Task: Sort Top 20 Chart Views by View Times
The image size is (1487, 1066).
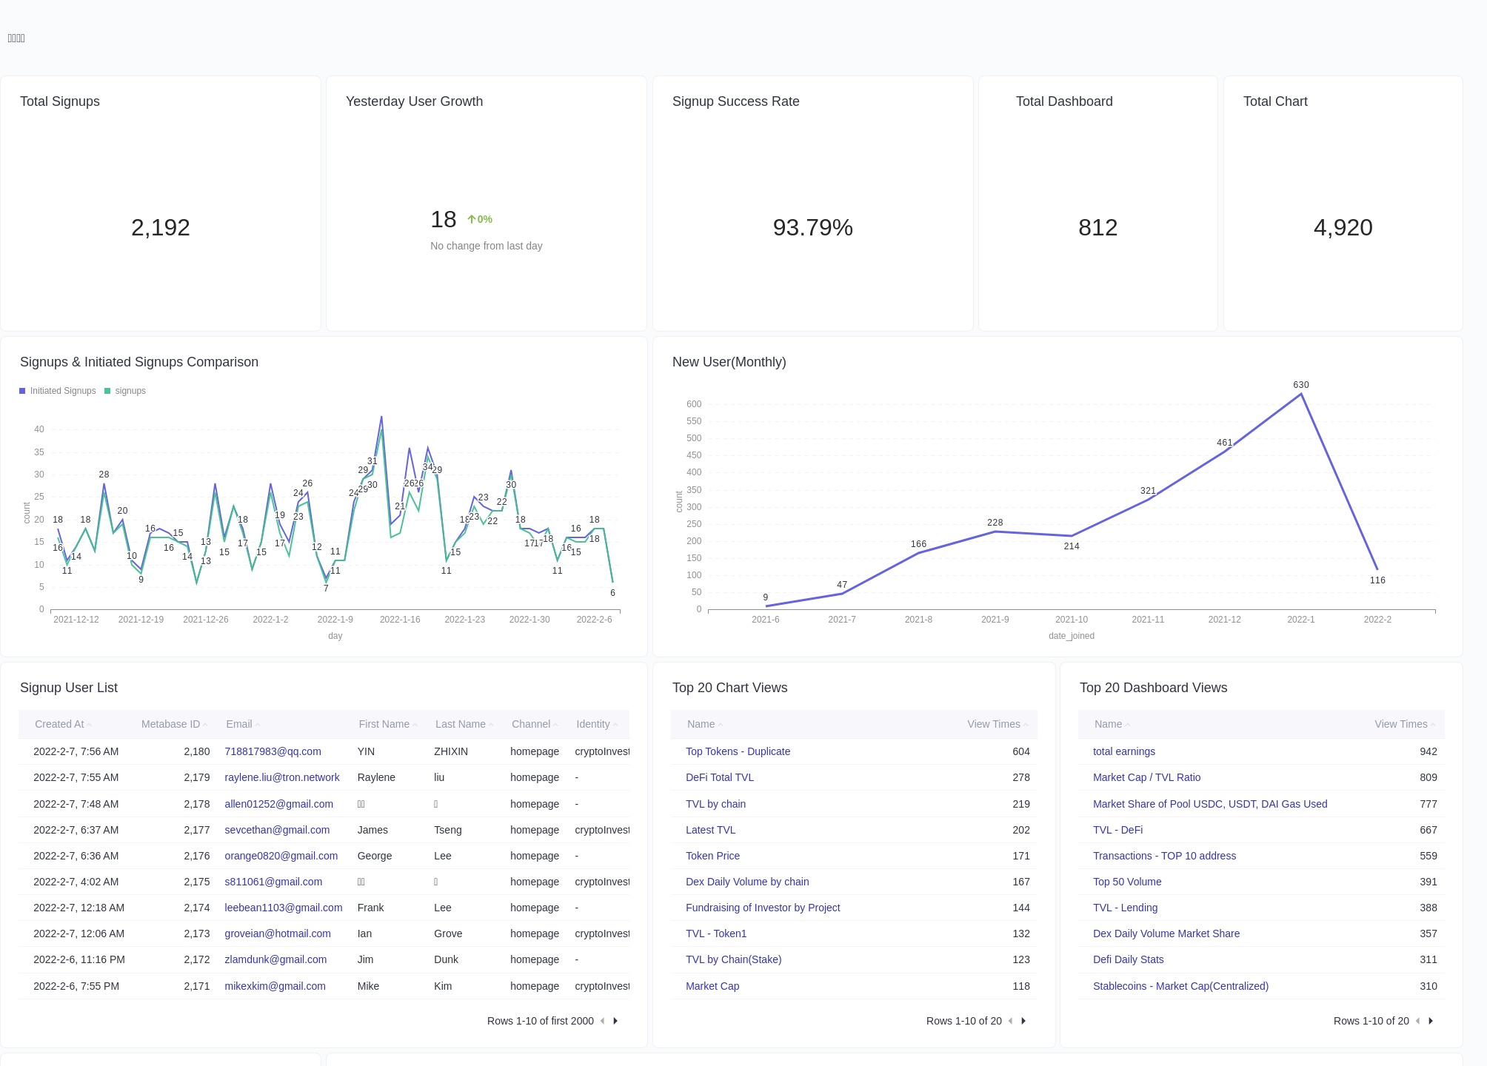Action: click(x=993, y=724)
